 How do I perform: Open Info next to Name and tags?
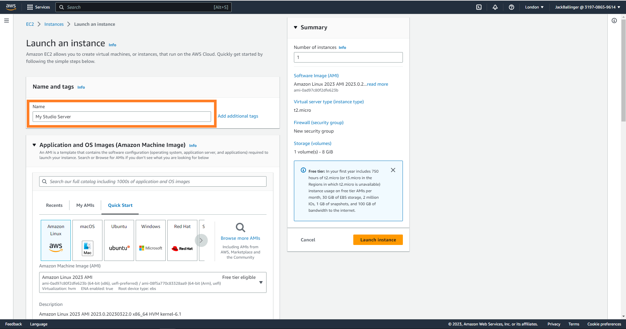pyautogui.click(x=81, y=87)
